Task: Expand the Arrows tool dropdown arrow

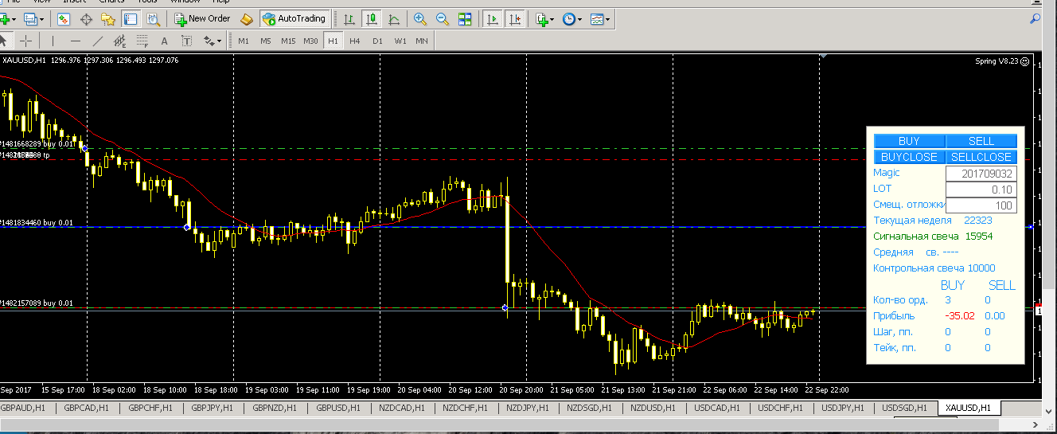Action: tap(220, 41)
